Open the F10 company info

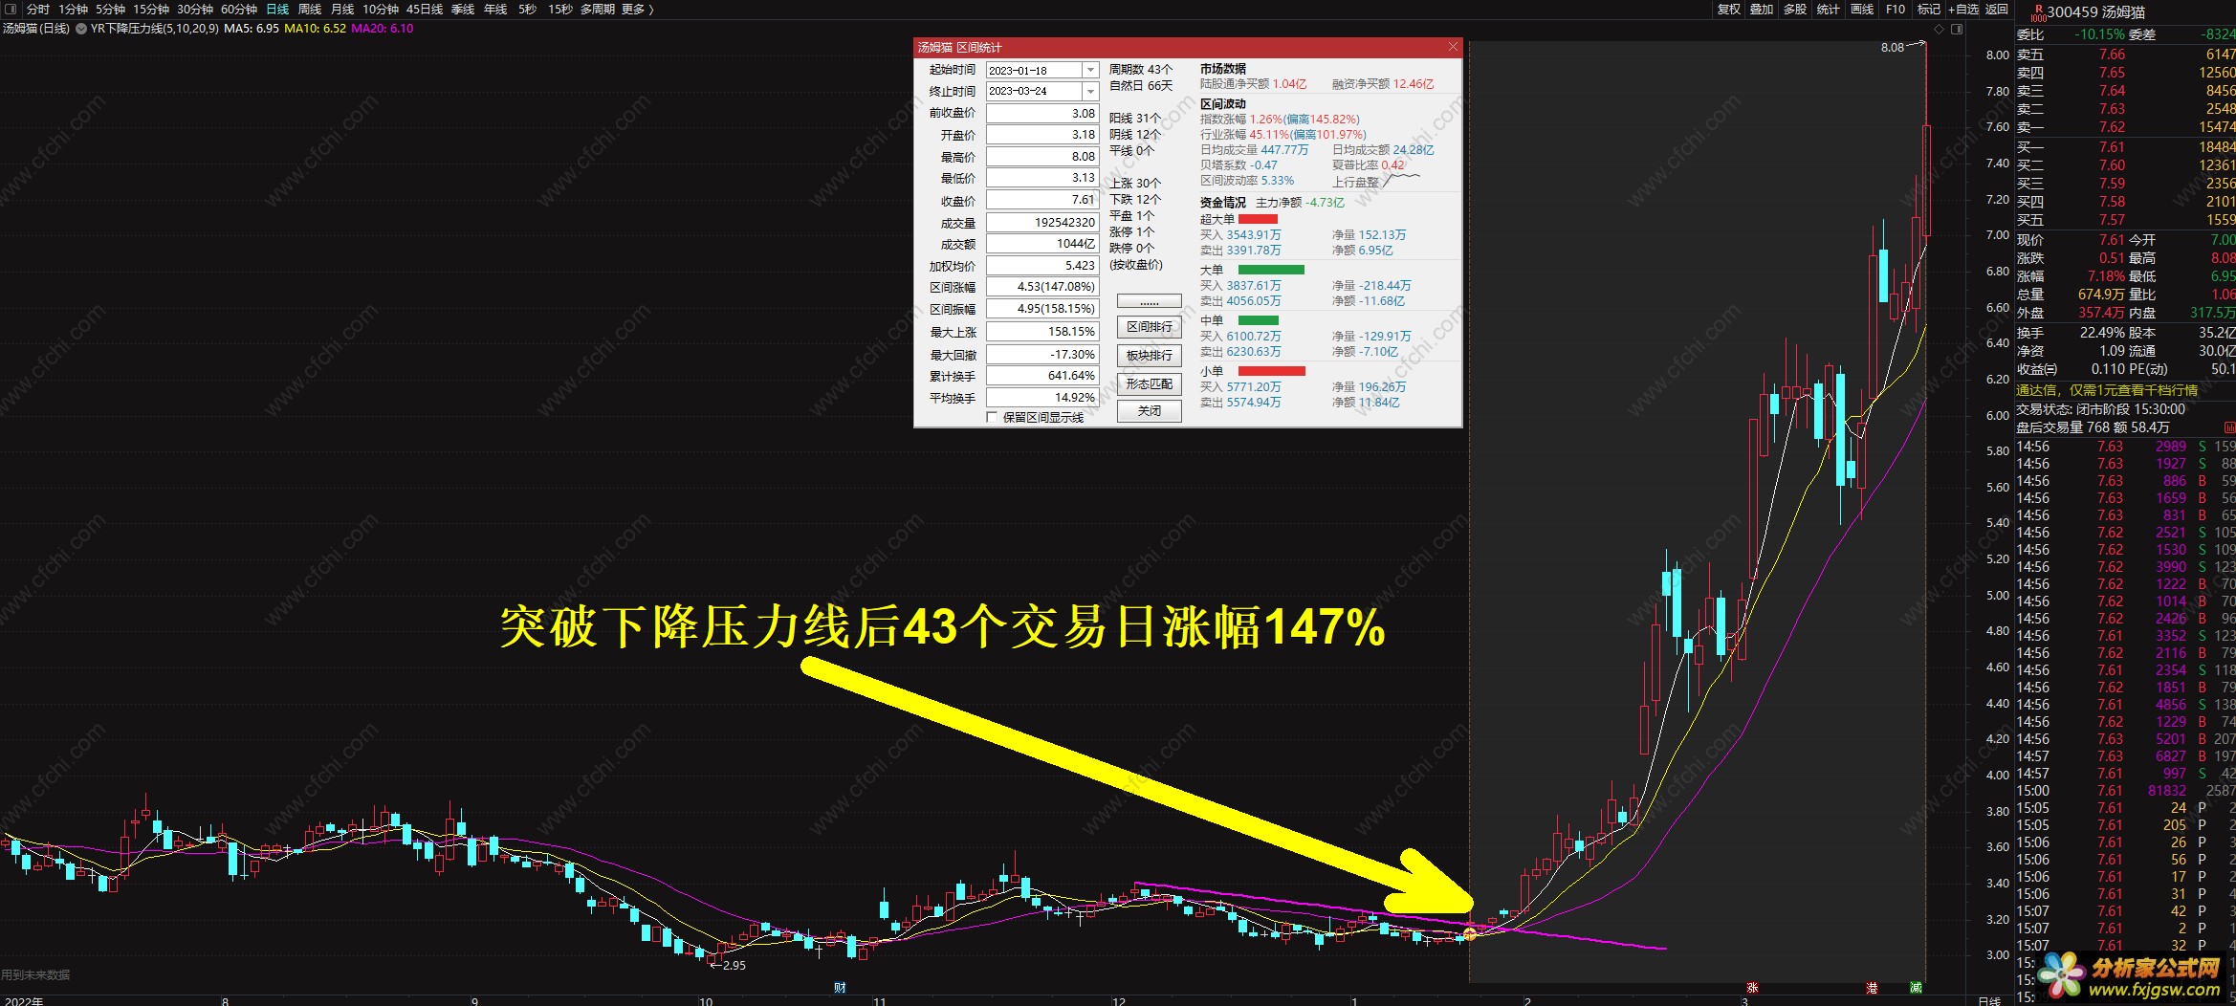[1896, 9]
